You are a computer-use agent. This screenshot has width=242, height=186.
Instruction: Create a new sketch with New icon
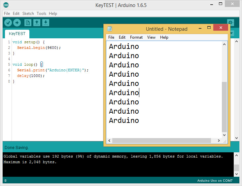28,23
